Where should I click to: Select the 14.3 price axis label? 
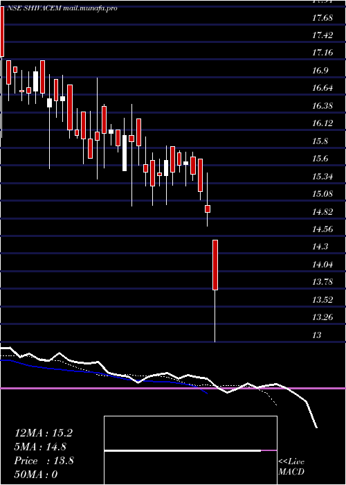[320, 247]
